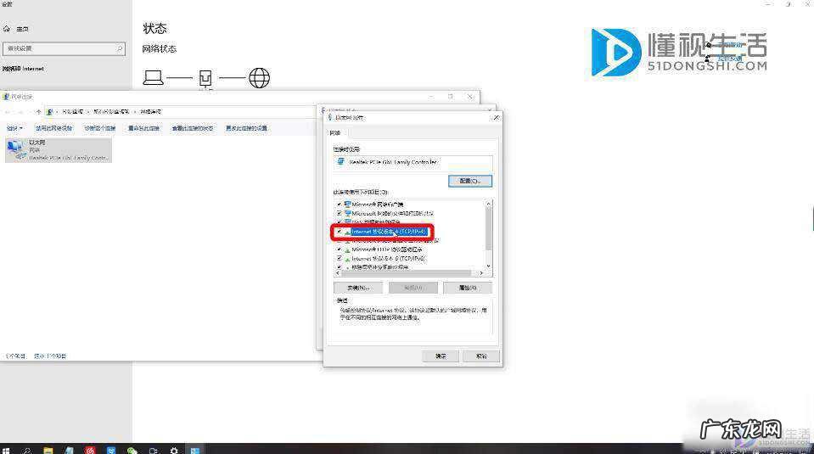Toggle checkbox for Microsoft 网络客户端
The height and width of the screenshot is (454, 814).
(339, 205)
